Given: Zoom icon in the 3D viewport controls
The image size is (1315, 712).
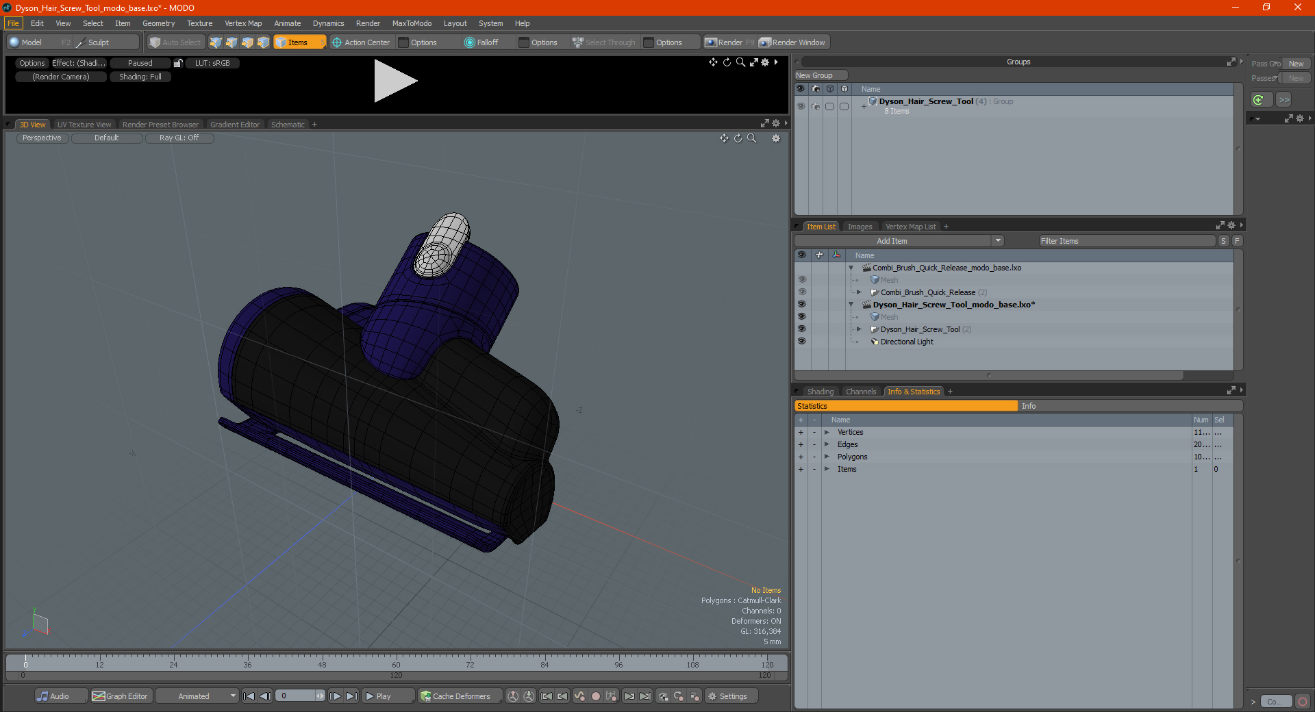Looking at the screenshot, I should (751, 138).
